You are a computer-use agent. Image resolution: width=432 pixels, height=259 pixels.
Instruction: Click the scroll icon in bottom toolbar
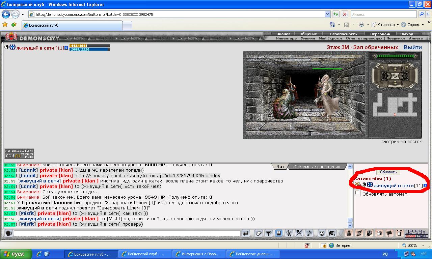click(359, 233)
